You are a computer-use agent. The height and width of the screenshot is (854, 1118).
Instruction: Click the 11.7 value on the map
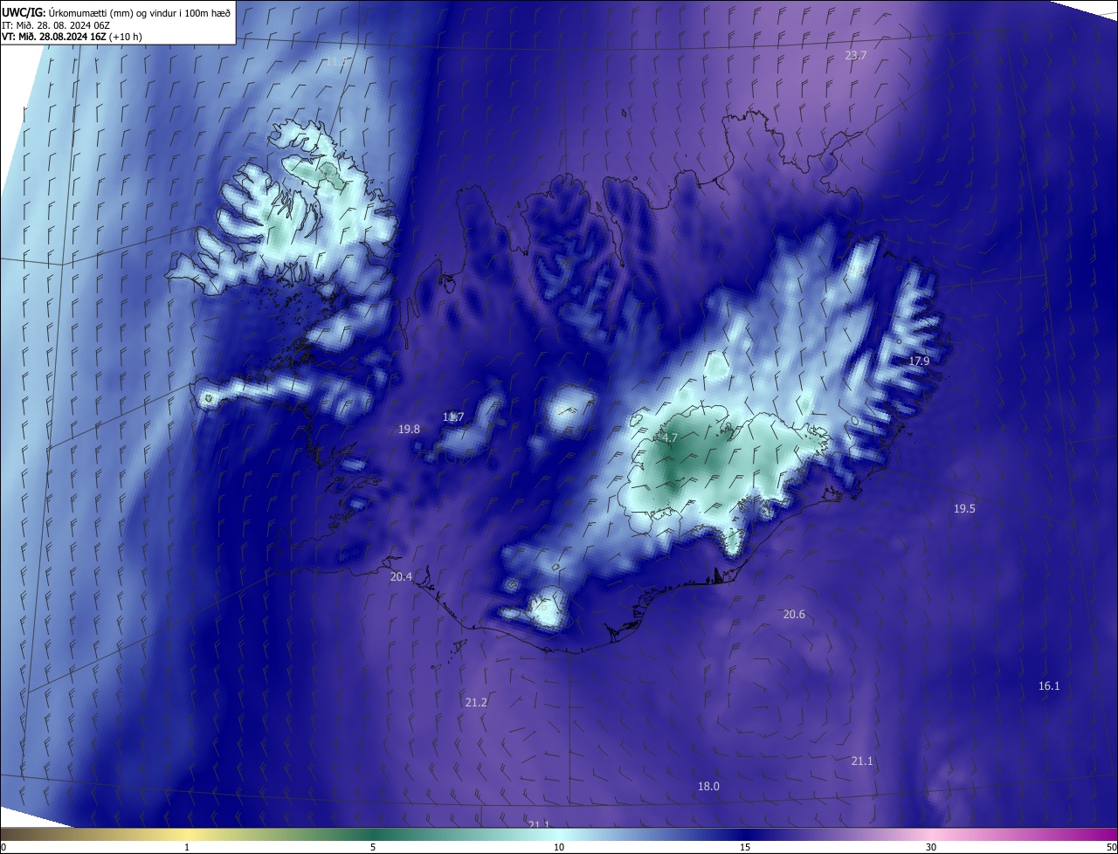(x=453, y=417)
